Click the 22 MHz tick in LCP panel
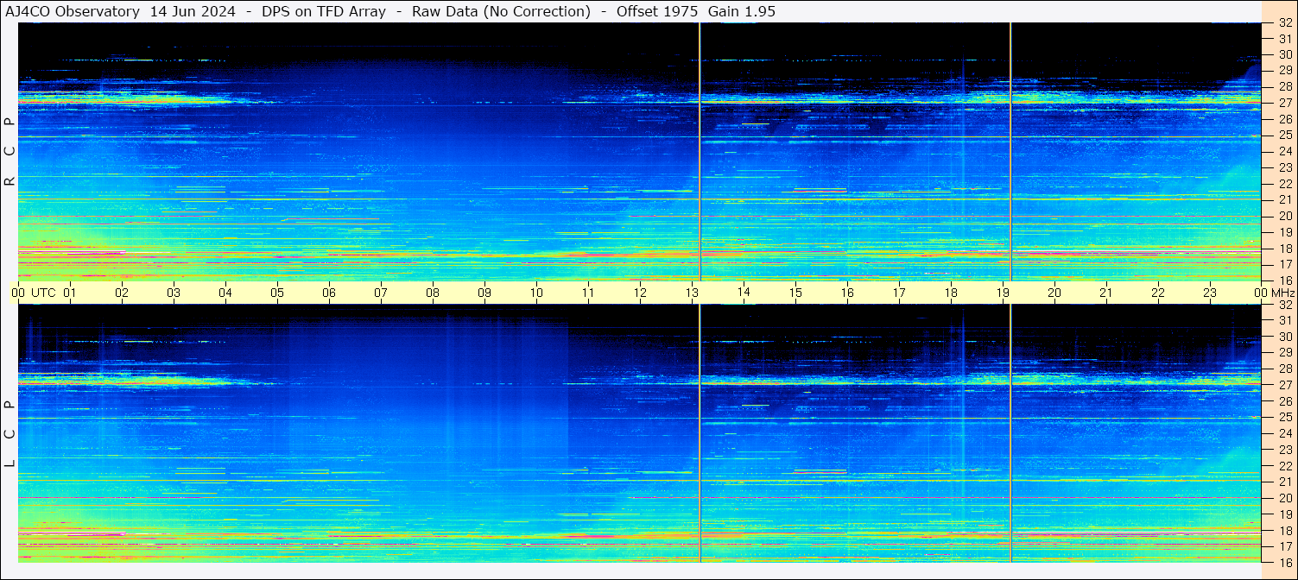 tap(1284, 465)
